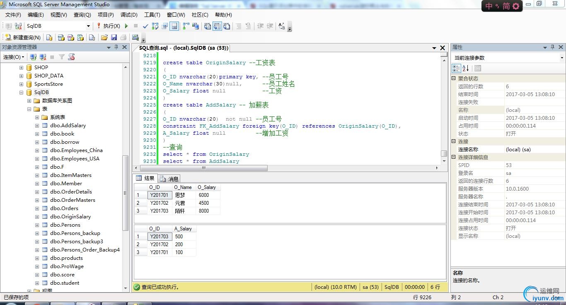Click cell 8000 in O_Salary column

coord(208,211)
